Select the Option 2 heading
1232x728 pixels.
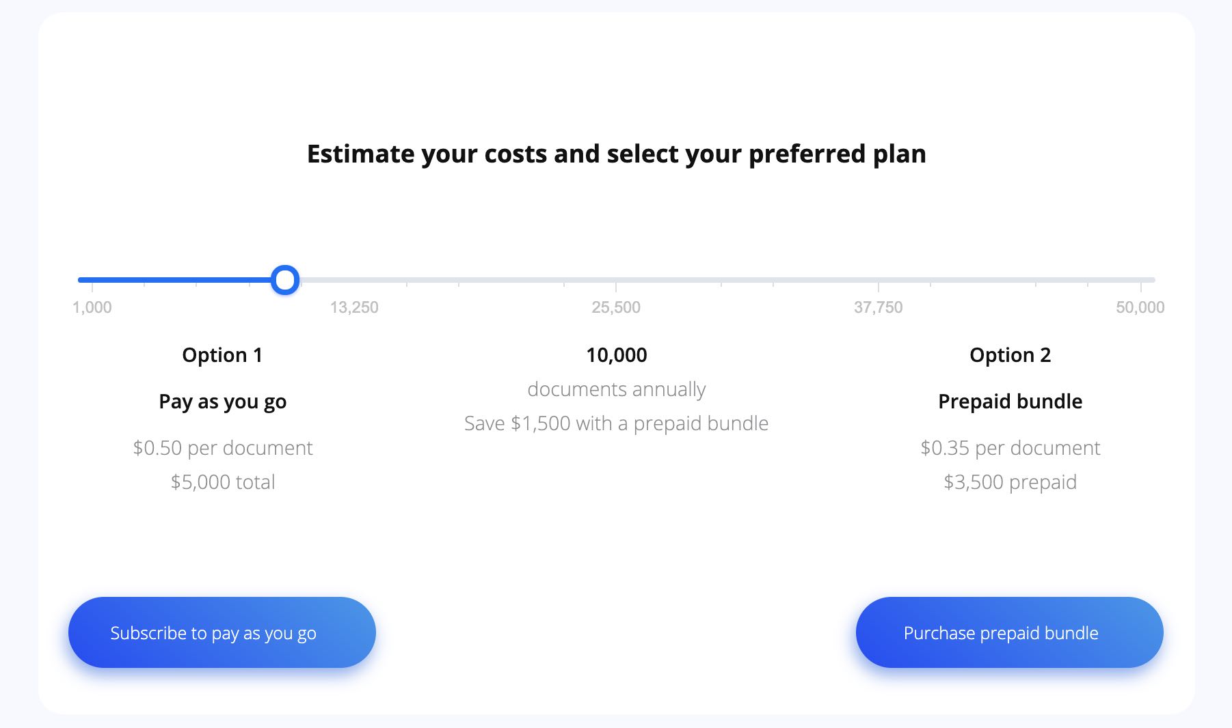pyautogui.click(x=1010, y=355)
